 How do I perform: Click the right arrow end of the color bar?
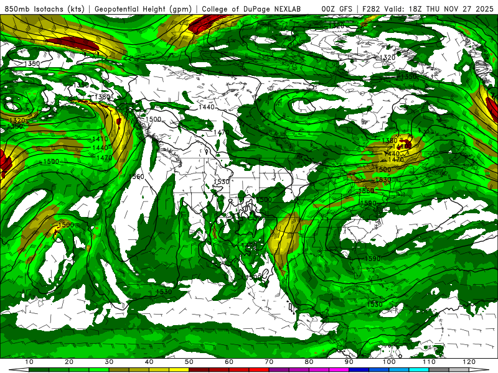pyautogui.click(x=479, y=370)
